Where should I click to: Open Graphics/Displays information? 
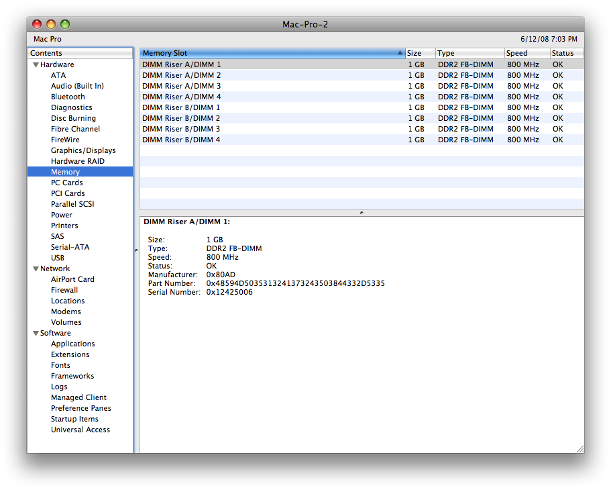(x=83, y=150)
